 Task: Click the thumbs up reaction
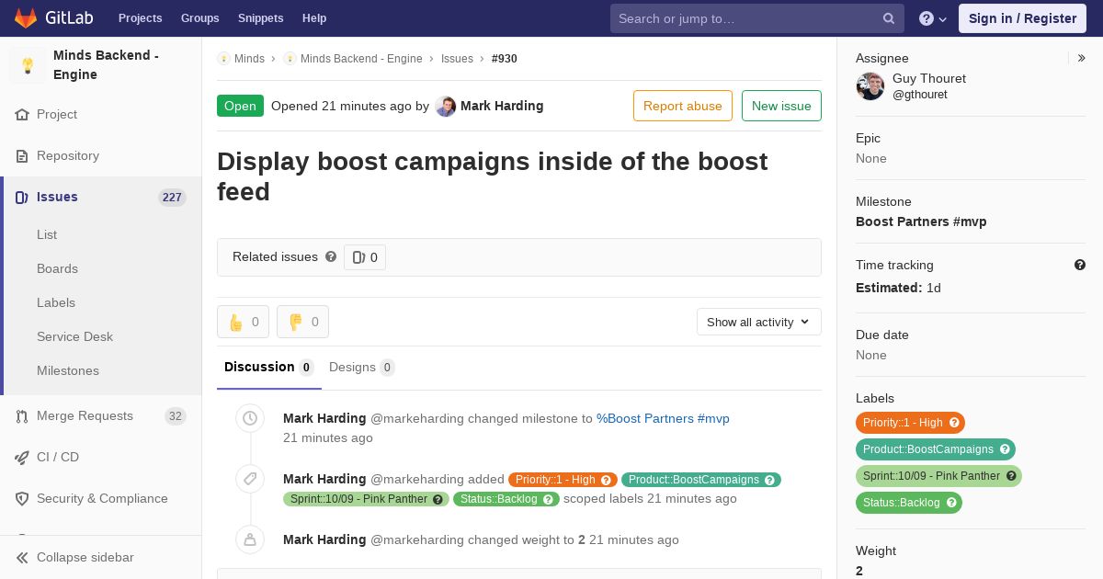pyautogui.click(x=243, y=322)
